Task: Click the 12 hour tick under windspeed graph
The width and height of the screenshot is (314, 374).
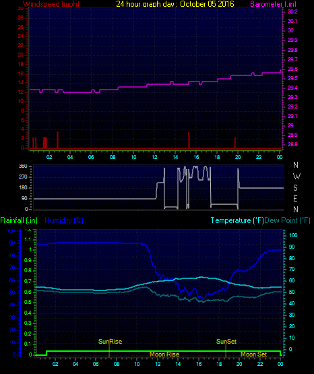Action: tap(154, 157)
